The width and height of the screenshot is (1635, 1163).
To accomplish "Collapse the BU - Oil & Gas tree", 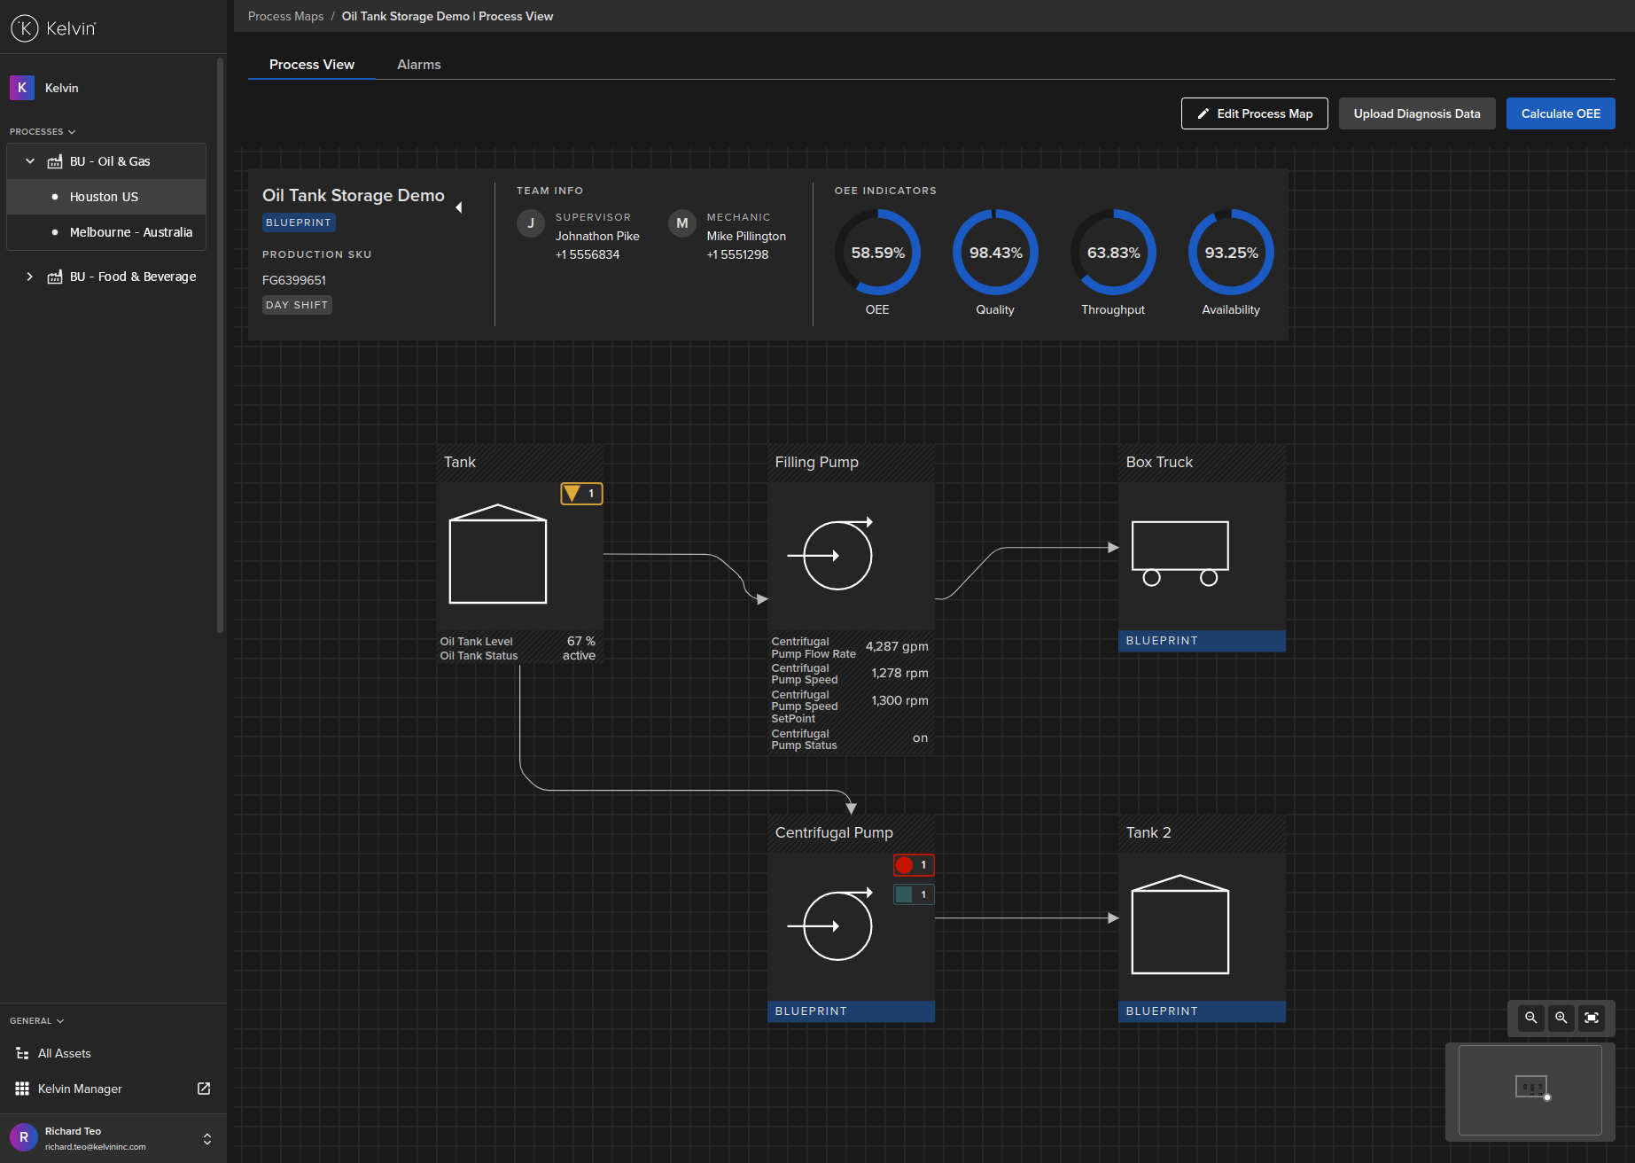I will 29,160.
